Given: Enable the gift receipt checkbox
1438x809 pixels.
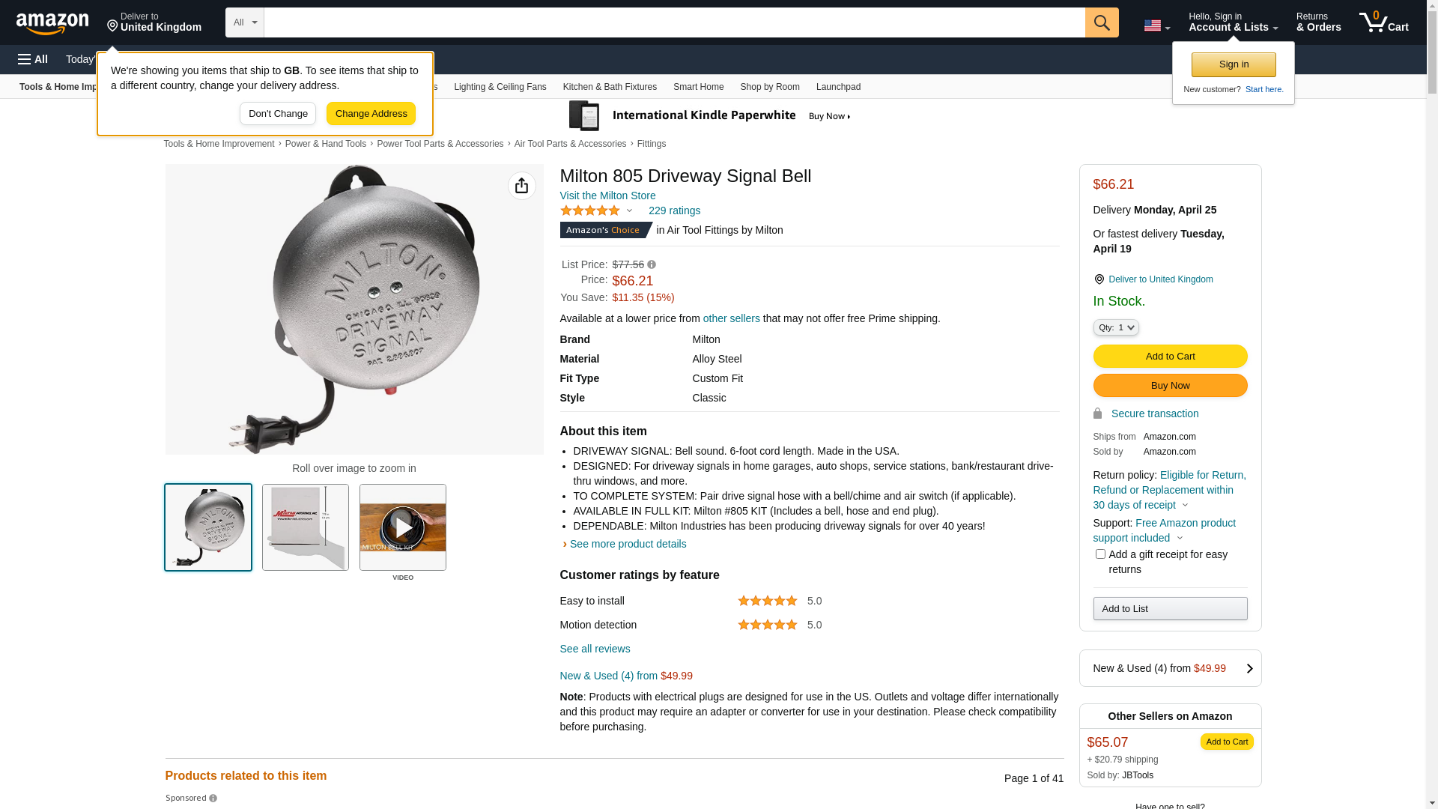Looking at the screenshot, I should click(x=1100, y=554).
